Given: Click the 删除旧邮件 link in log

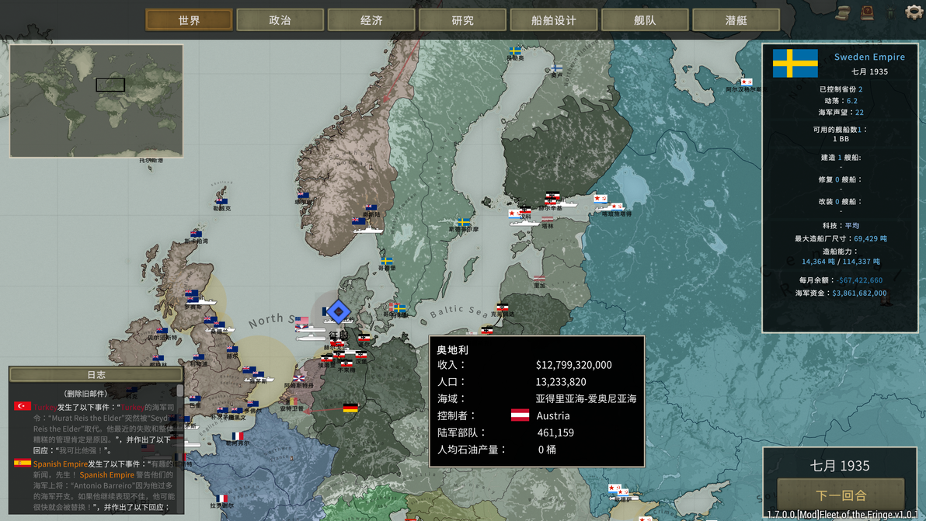Looking at the screenshot, I should coord(85,394).
